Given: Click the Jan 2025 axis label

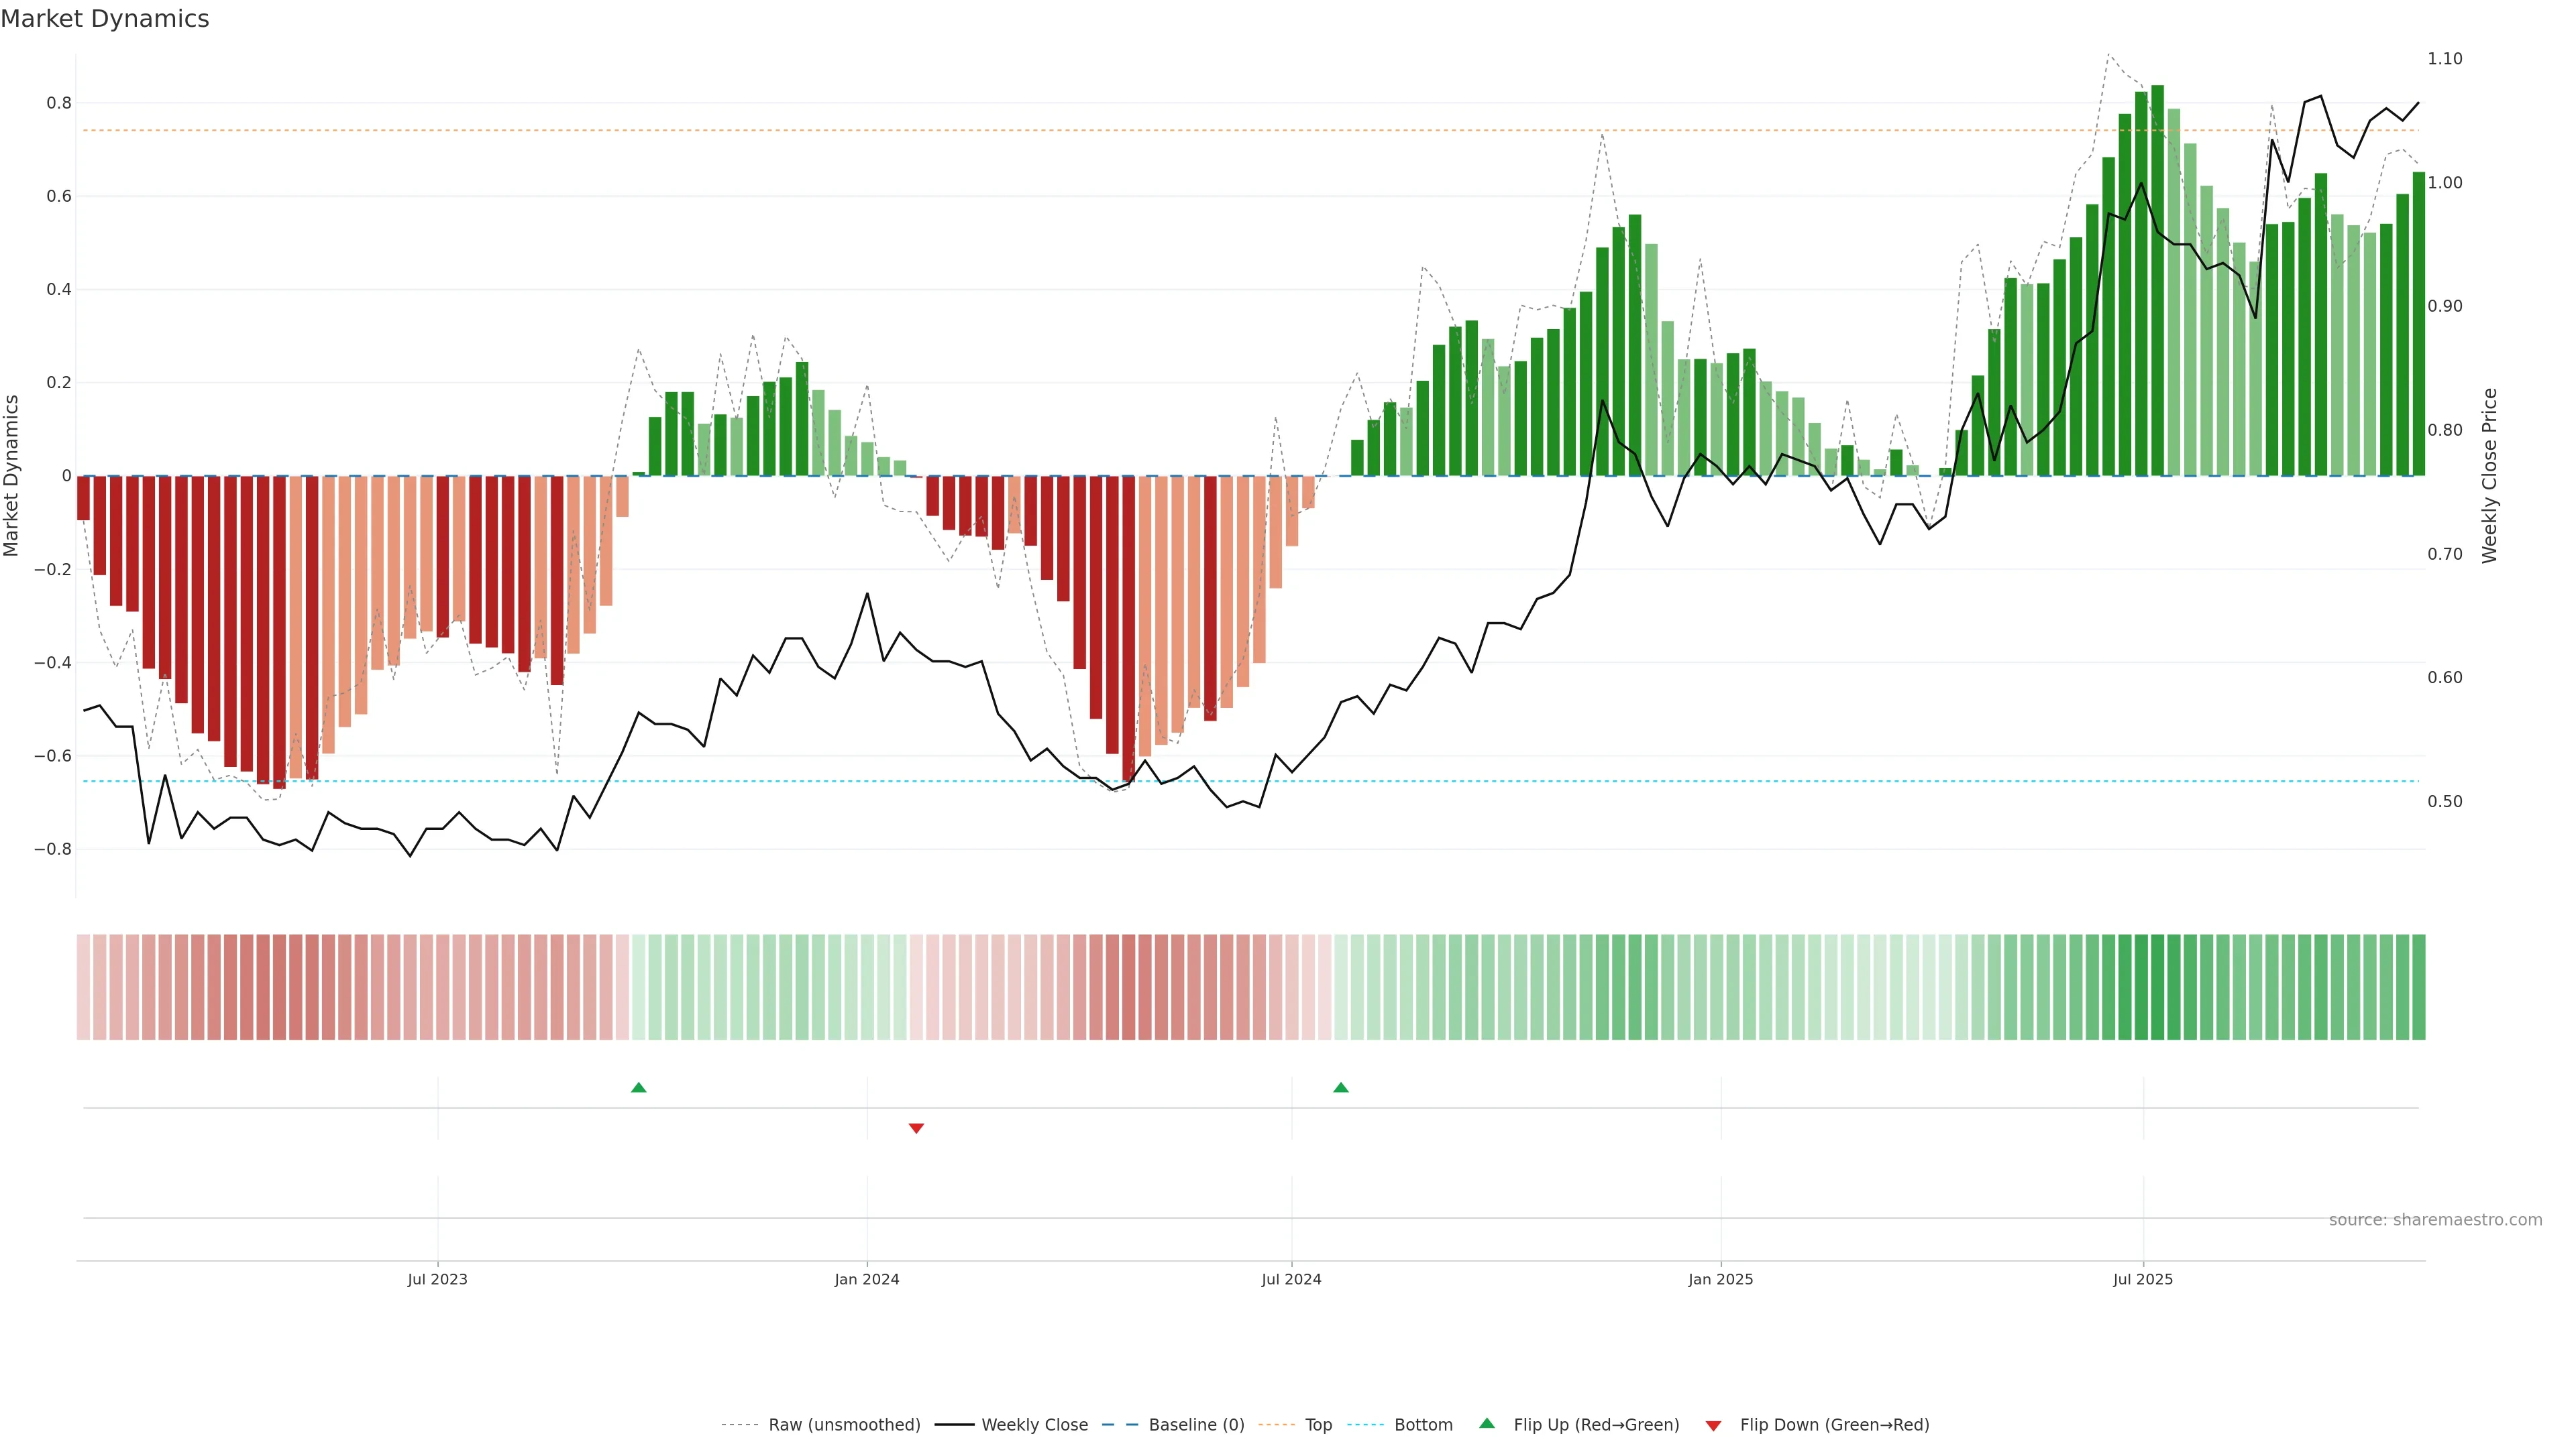Looking at the screenshot, I should (x=1720, y=1279).
